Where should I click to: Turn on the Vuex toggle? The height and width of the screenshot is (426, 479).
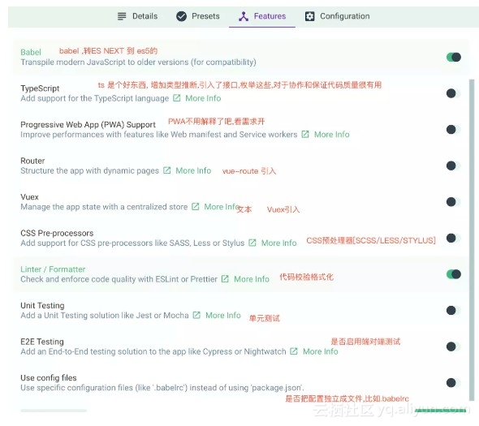pyautogui.click(x=454, y=201)
